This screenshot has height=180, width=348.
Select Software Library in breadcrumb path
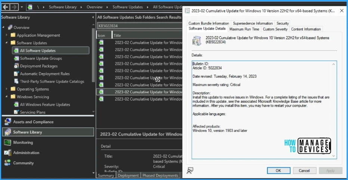63,7
